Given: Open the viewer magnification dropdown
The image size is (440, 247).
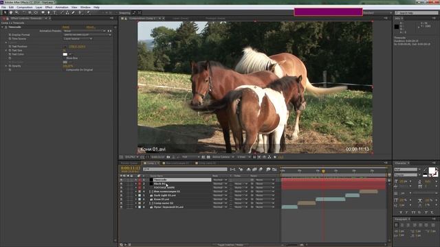Looking at the screenshot, I should 131,157.
